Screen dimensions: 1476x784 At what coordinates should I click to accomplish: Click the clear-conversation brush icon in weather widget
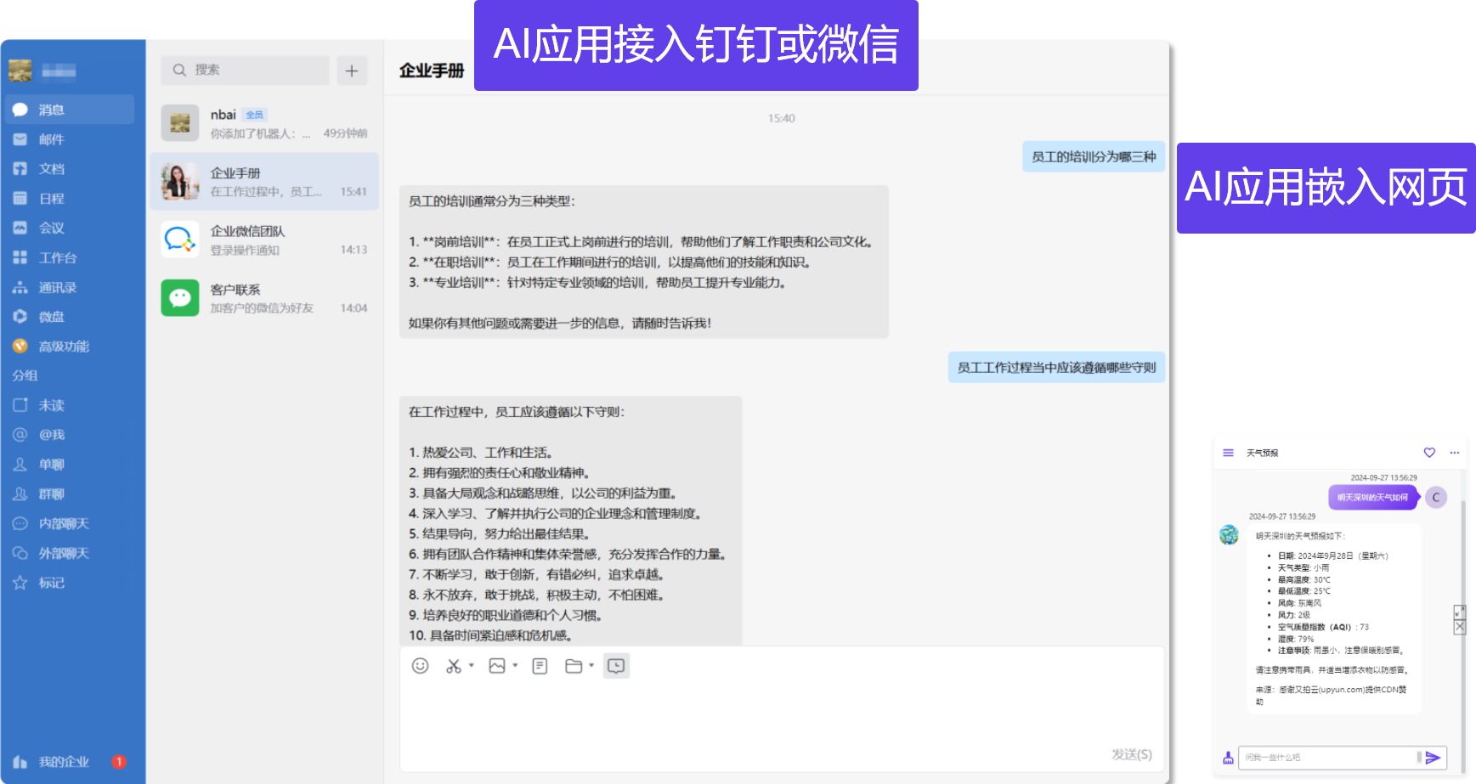click(1227, 757)
